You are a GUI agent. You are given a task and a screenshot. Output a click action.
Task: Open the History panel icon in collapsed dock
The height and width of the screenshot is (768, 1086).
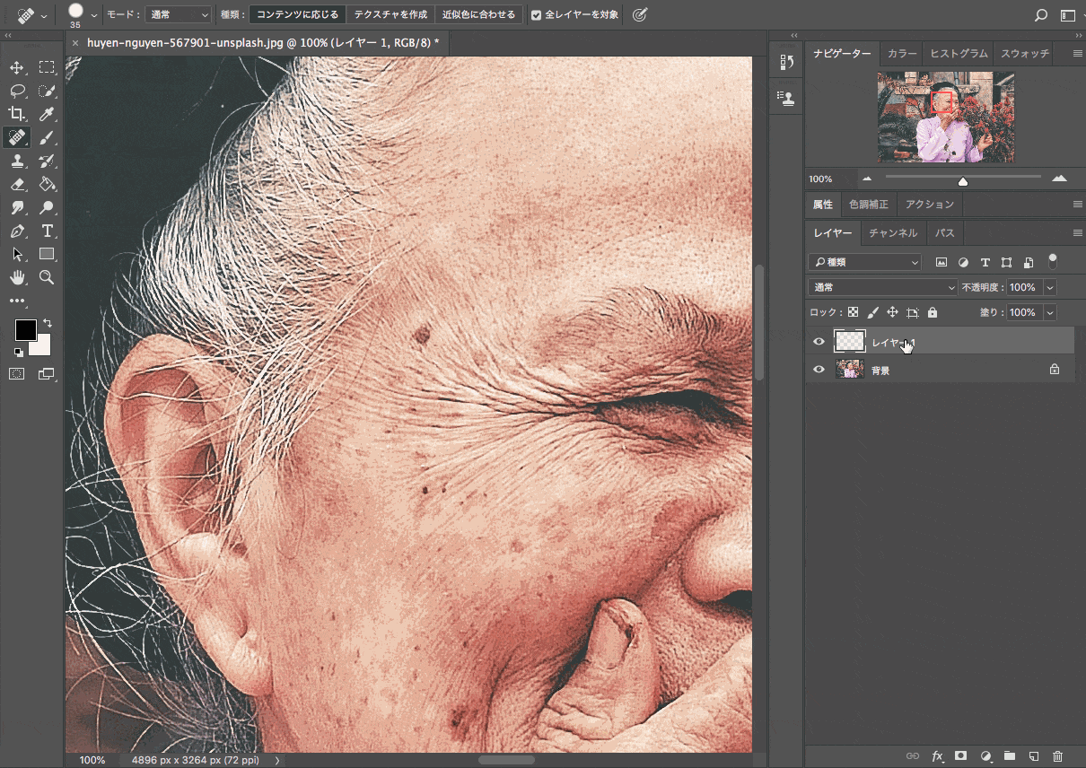pyautogui.click(x=786, y=62)
